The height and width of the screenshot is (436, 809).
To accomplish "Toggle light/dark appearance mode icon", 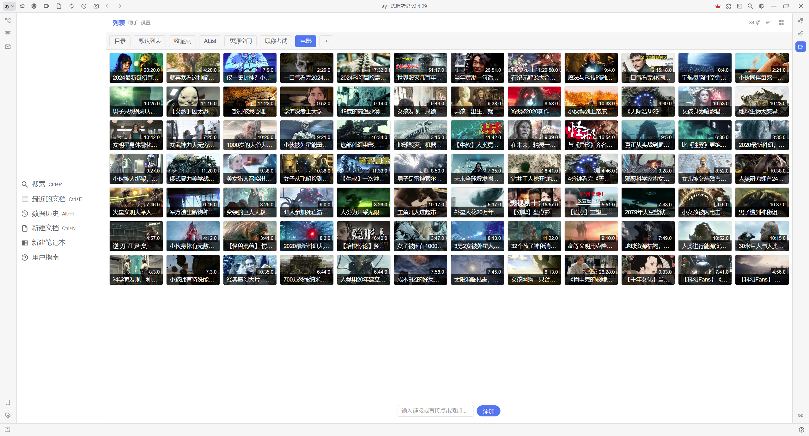I will pos(761,6).
